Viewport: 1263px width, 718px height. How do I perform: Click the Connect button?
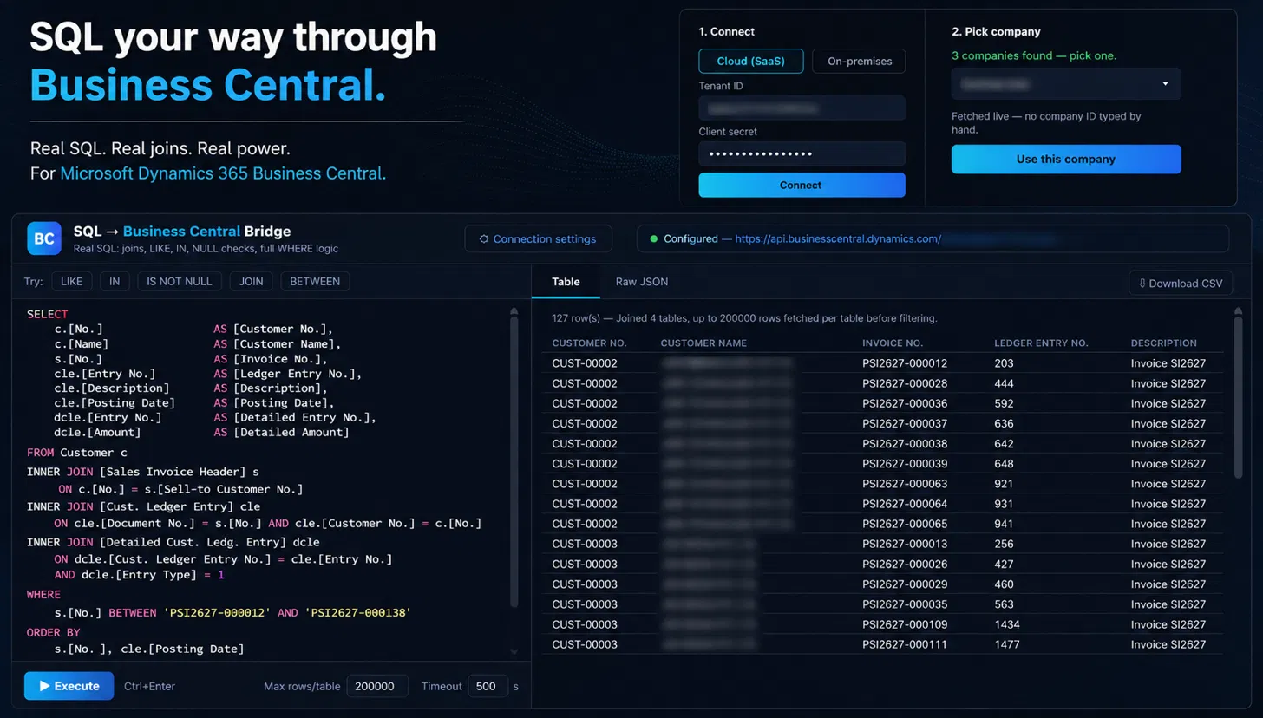(x=802, y=185)
